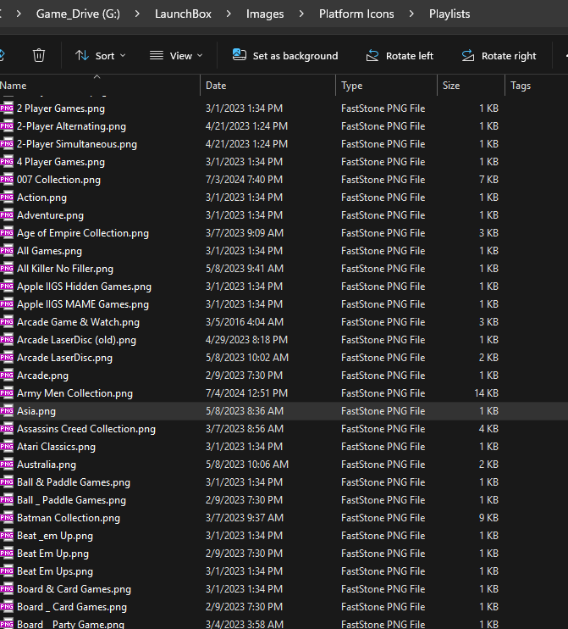Click the PNG icon next to Arcade.png
568x629 pixels.
click(x=8, y=376)
